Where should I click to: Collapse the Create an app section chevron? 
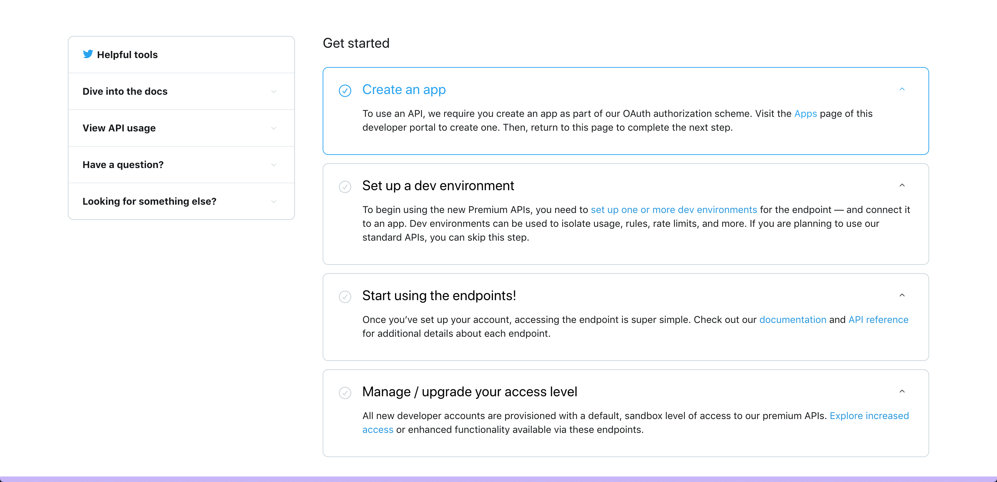coord(902,89)
